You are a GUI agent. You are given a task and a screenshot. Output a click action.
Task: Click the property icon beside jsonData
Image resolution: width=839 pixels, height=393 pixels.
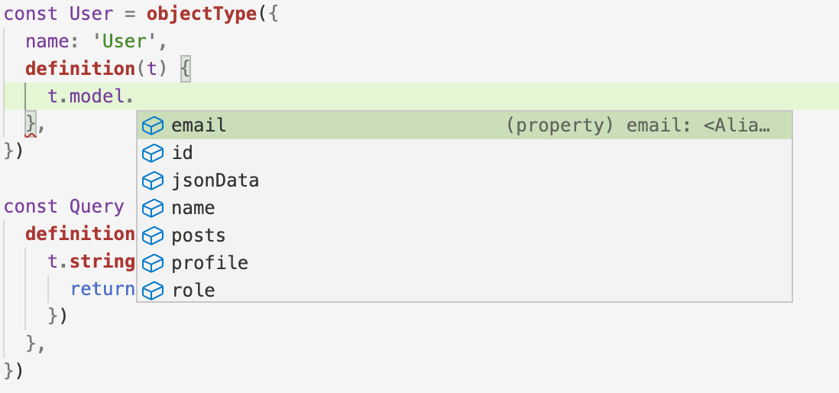pos(154,180)
